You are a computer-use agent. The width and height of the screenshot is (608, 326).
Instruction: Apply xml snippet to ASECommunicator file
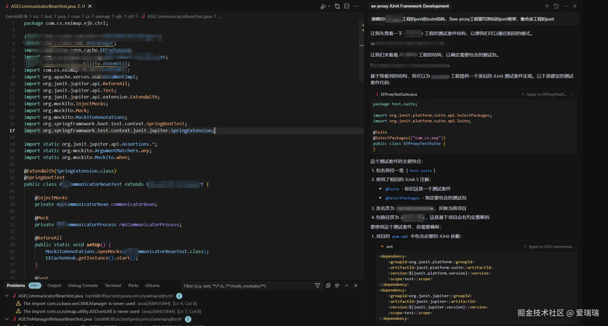549,247
